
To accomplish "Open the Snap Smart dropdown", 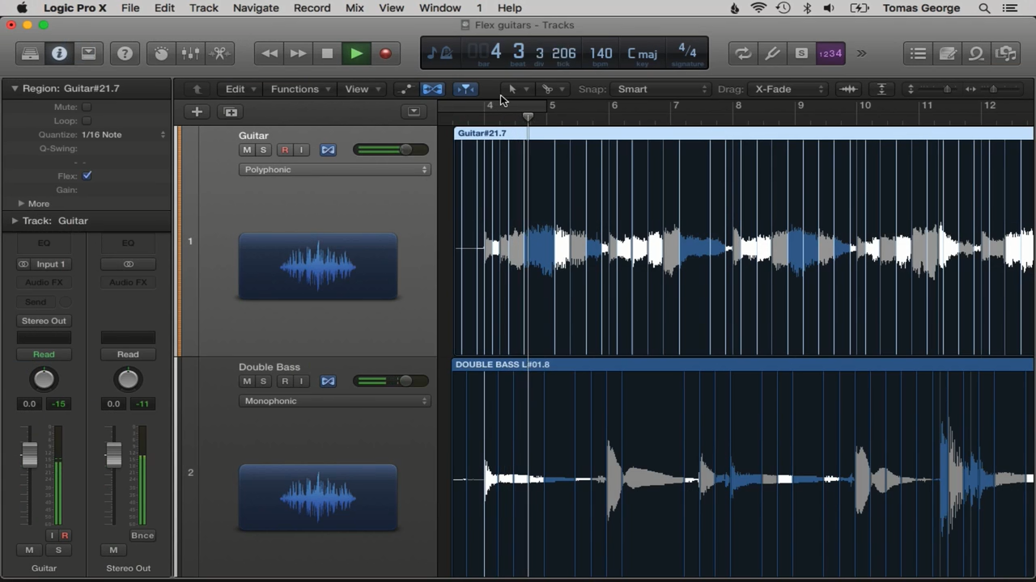I will point(660,89).
